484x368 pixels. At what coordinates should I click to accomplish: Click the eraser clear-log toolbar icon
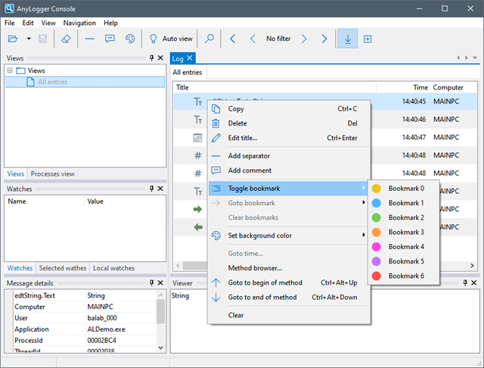(x=66, y=39)
